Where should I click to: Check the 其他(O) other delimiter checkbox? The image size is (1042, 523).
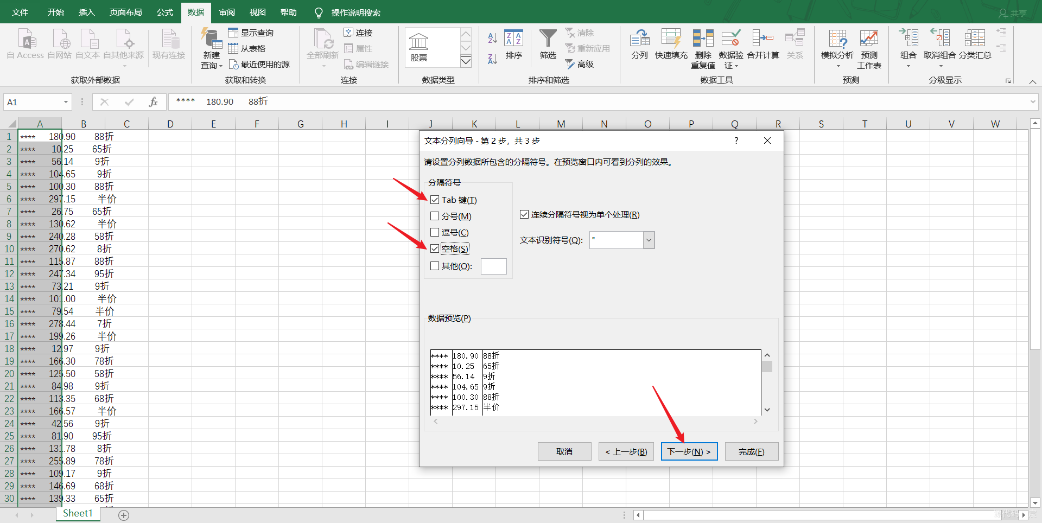435,266
